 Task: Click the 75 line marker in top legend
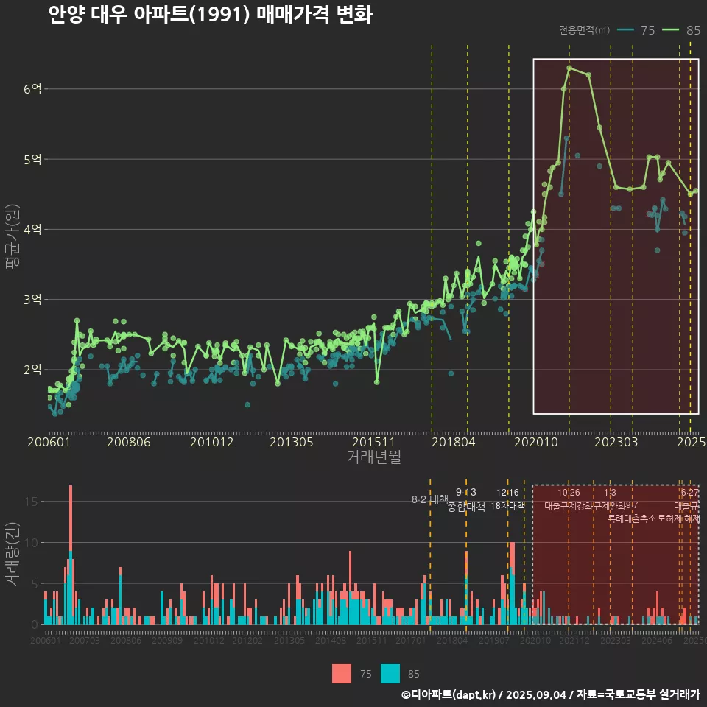point(626,30)
